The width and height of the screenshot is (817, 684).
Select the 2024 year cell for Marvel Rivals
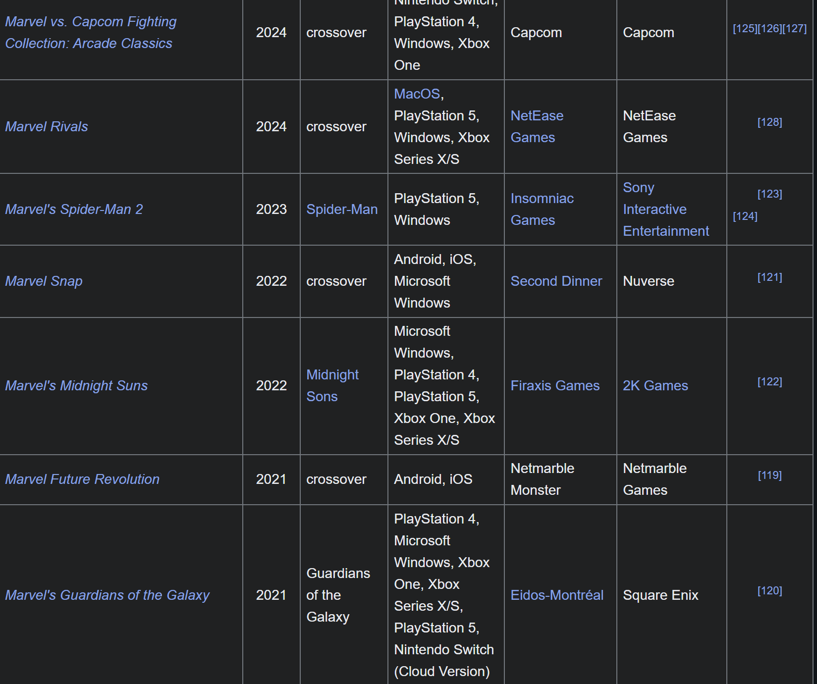(272, 127)
